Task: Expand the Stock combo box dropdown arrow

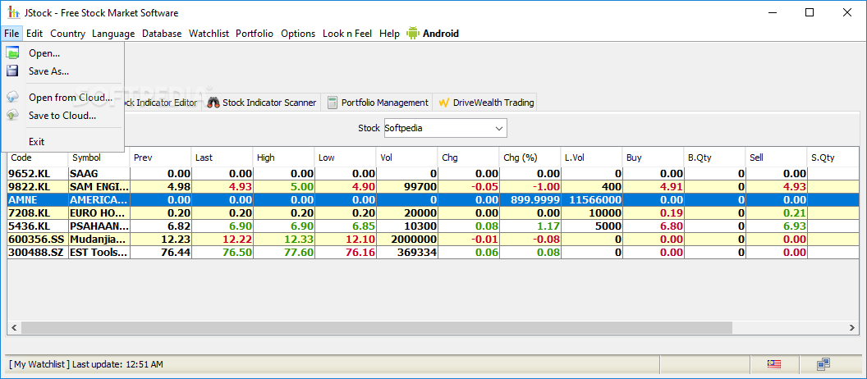Action: (x=498, y=128)
